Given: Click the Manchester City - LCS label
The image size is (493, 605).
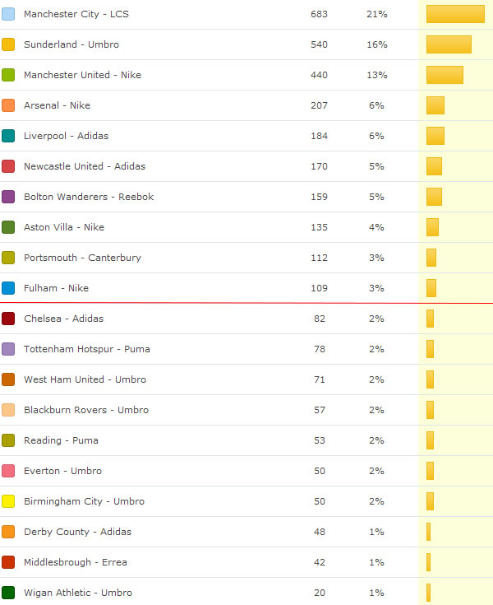Looking at the screenshot, I should click(x=76, y=14).
